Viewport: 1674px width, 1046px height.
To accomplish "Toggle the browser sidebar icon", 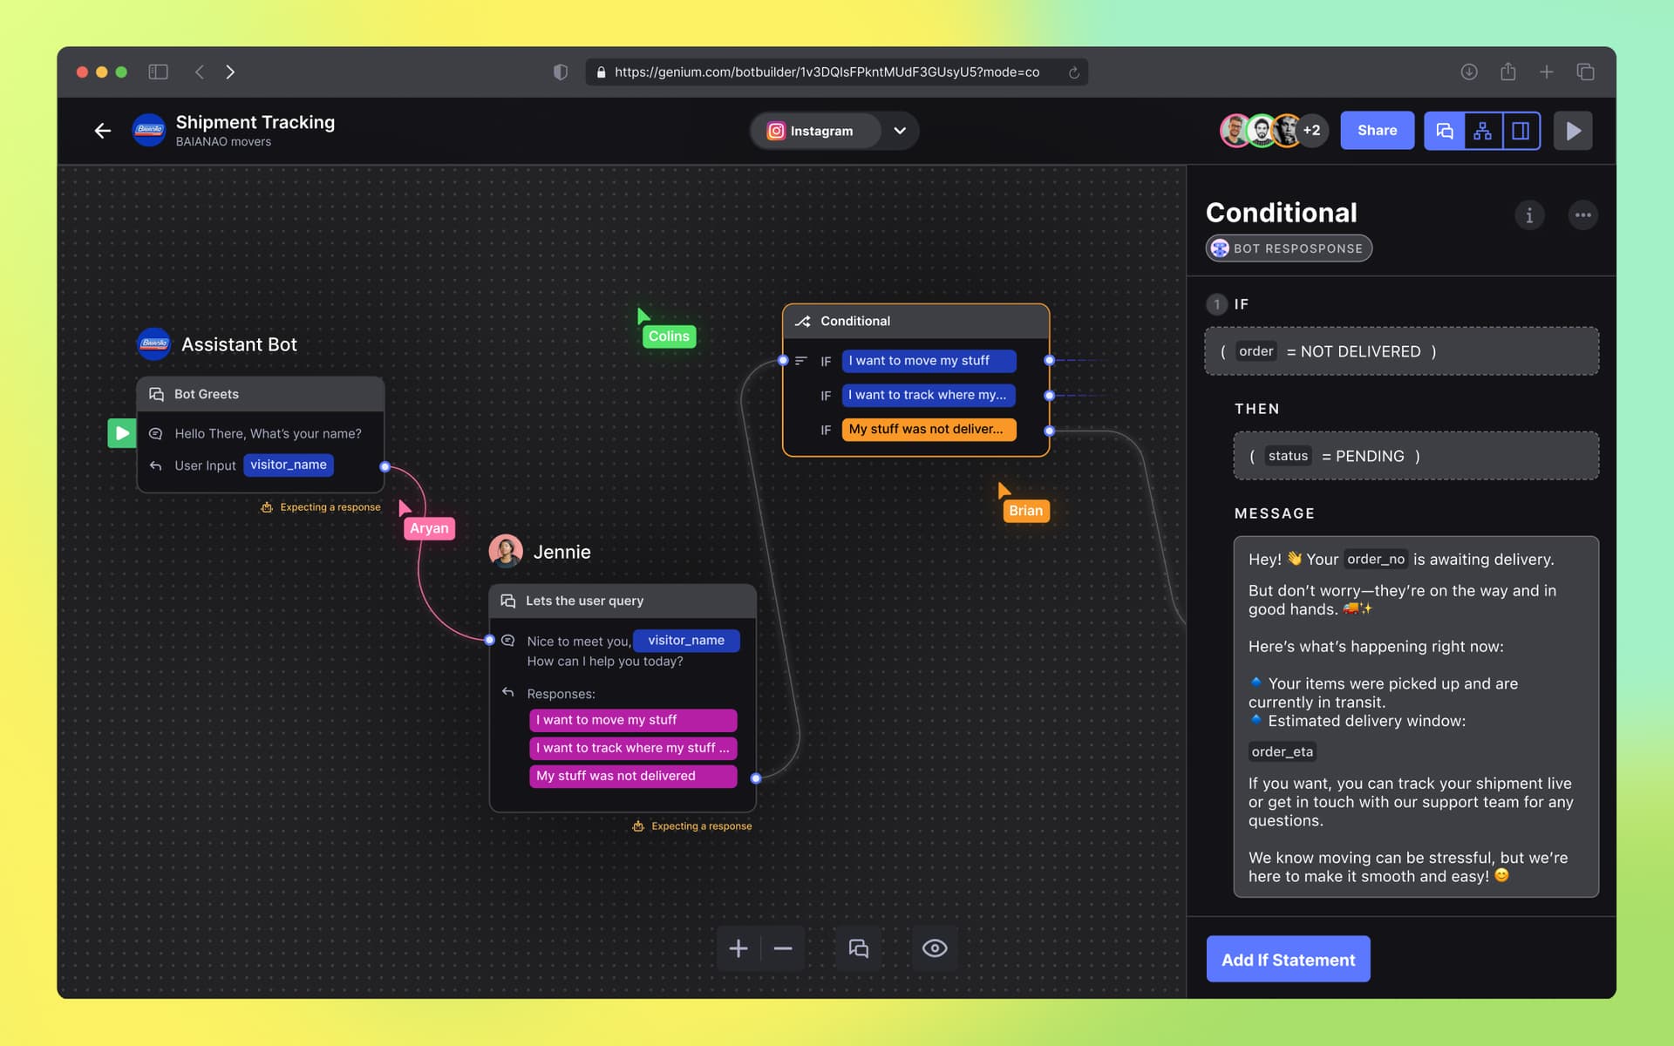I will [158, 71].
